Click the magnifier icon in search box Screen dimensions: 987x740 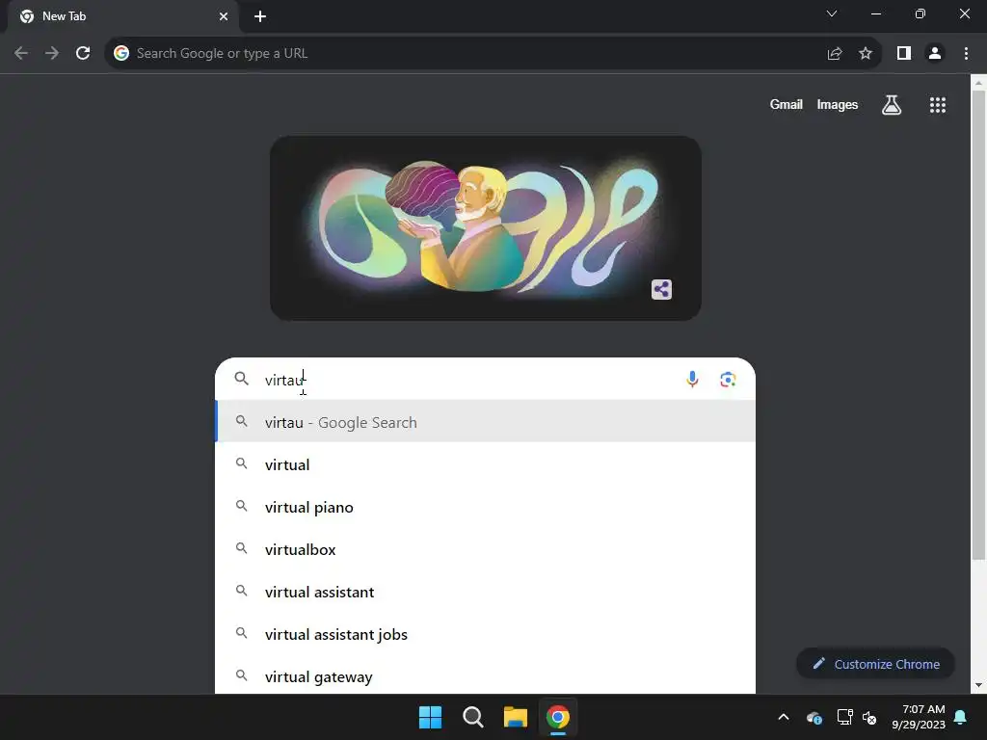coord(242,378)
